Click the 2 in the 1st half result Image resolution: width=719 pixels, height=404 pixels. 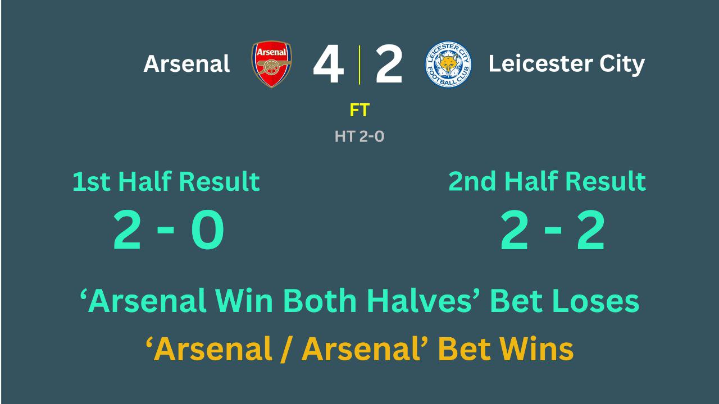(126, 230)
